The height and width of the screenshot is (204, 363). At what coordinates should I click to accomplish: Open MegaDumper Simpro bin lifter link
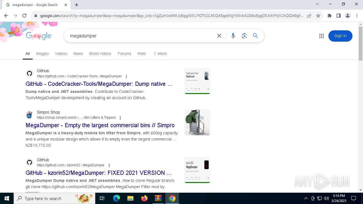(100, 125)
